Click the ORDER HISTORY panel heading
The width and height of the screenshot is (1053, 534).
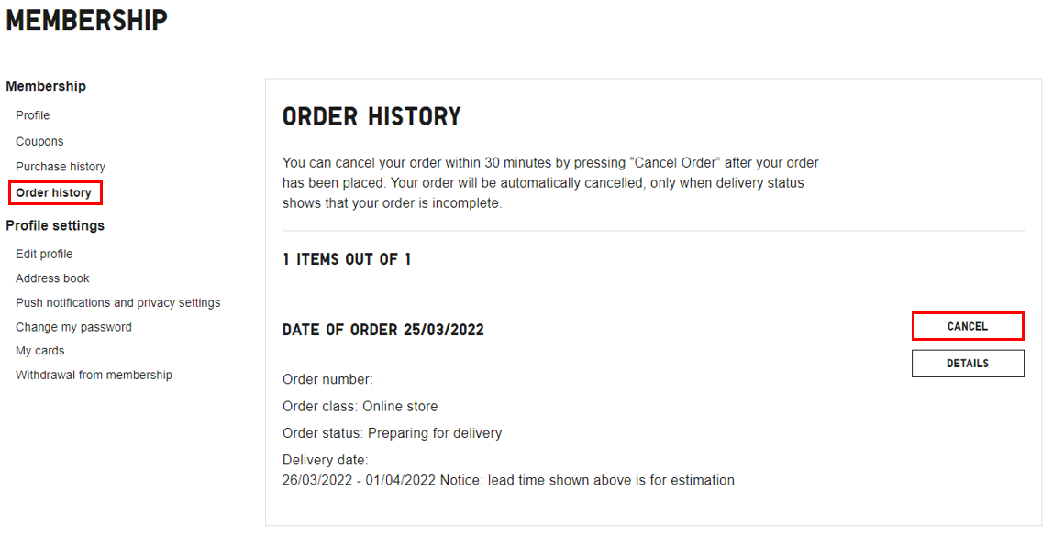pyautogui.click(x=371, y=117)
